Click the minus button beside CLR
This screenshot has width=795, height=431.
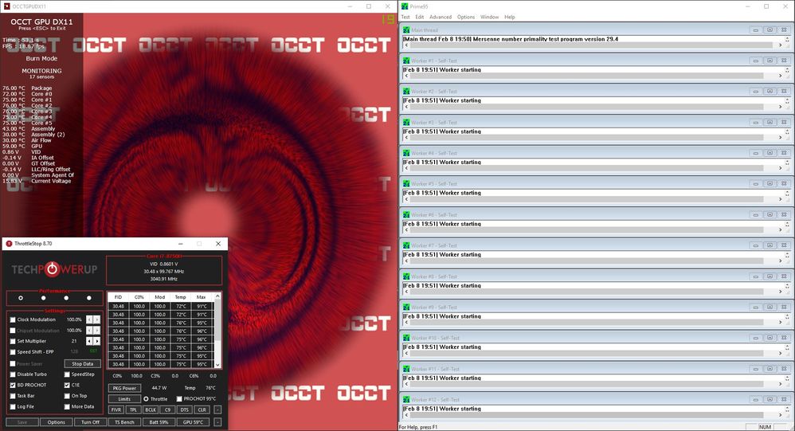pyautogui.click(x=217, y=409)
